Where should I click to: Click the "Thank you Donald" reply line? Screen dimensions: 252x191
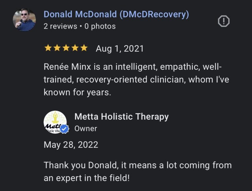coord(137,165)
